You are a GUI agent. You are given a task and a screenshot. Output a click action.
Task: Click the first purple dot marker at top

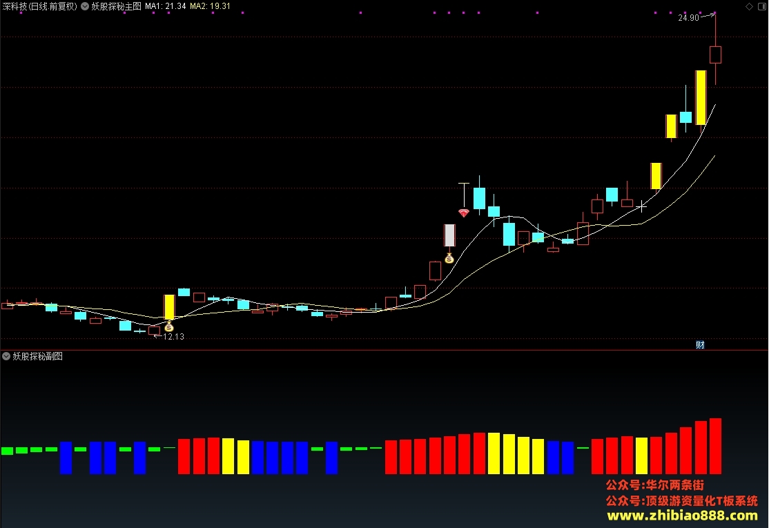pyautogui.click(x=21, y=12)
